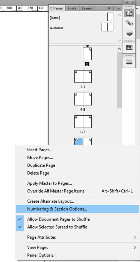Choose Duplicate Page
This screenshot has width=140, height=262.
pyautogui.click(x=78, y=165)
